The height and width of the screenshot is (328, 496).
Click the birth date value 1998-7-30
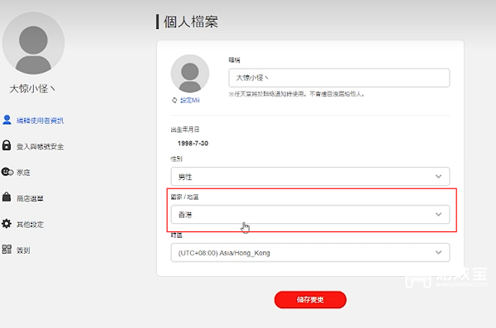[193, 143]
